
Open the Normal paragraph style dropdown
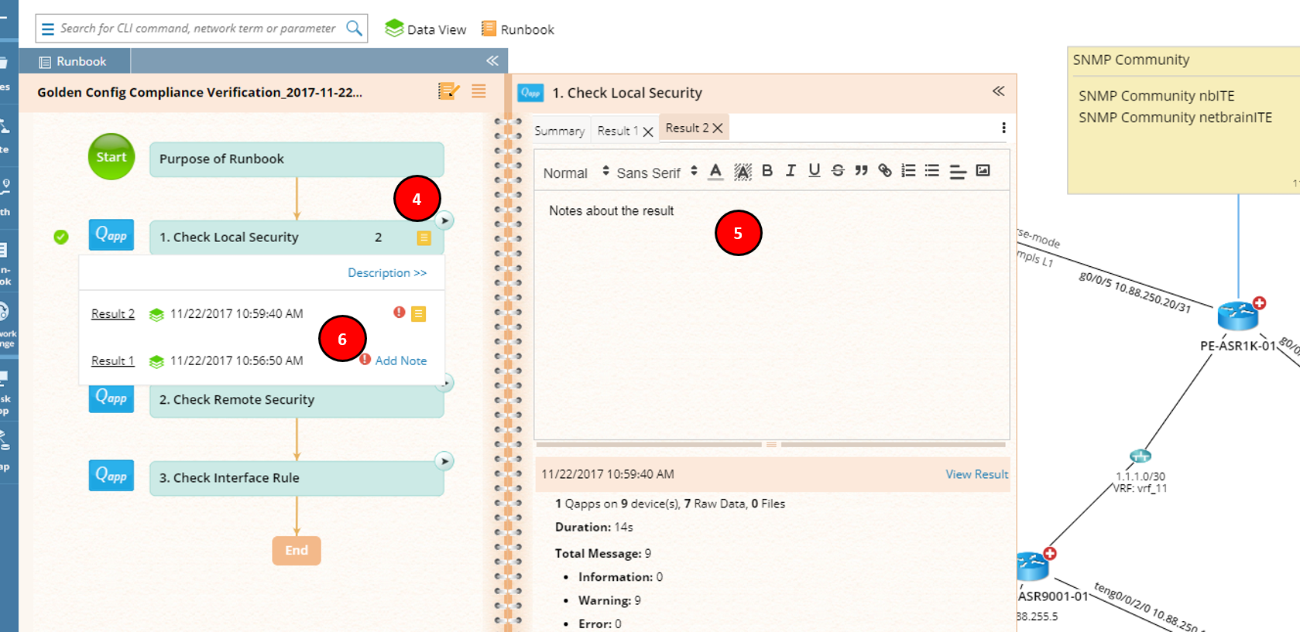pos(576,173)
